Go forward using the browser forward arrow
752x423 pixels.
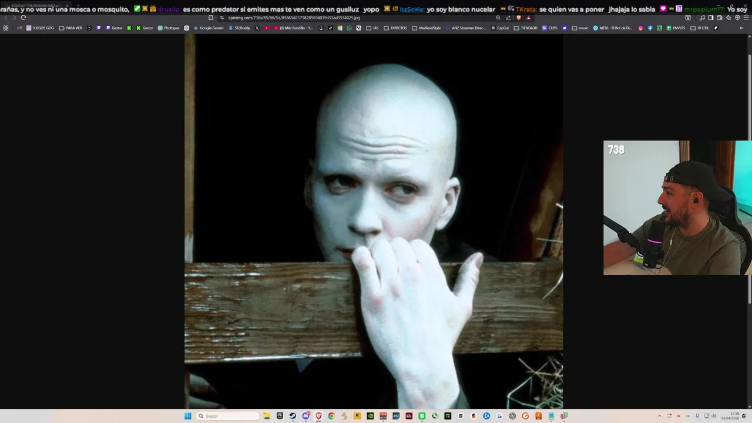click(x=14, y=18)
